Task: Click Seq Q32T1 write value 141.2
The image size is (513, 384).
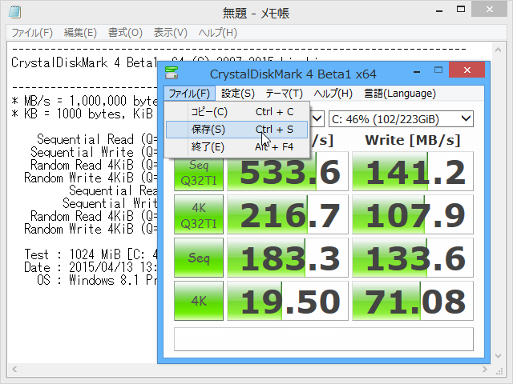Action: pyautogui.click(x=413, y=171)
